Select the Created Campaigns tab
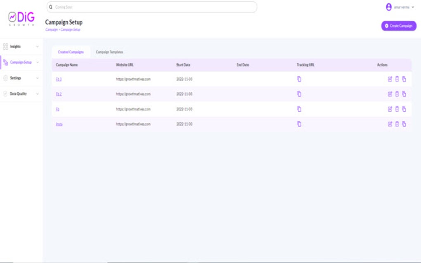The height and width of the screenshot is (263, 421). 70,52
